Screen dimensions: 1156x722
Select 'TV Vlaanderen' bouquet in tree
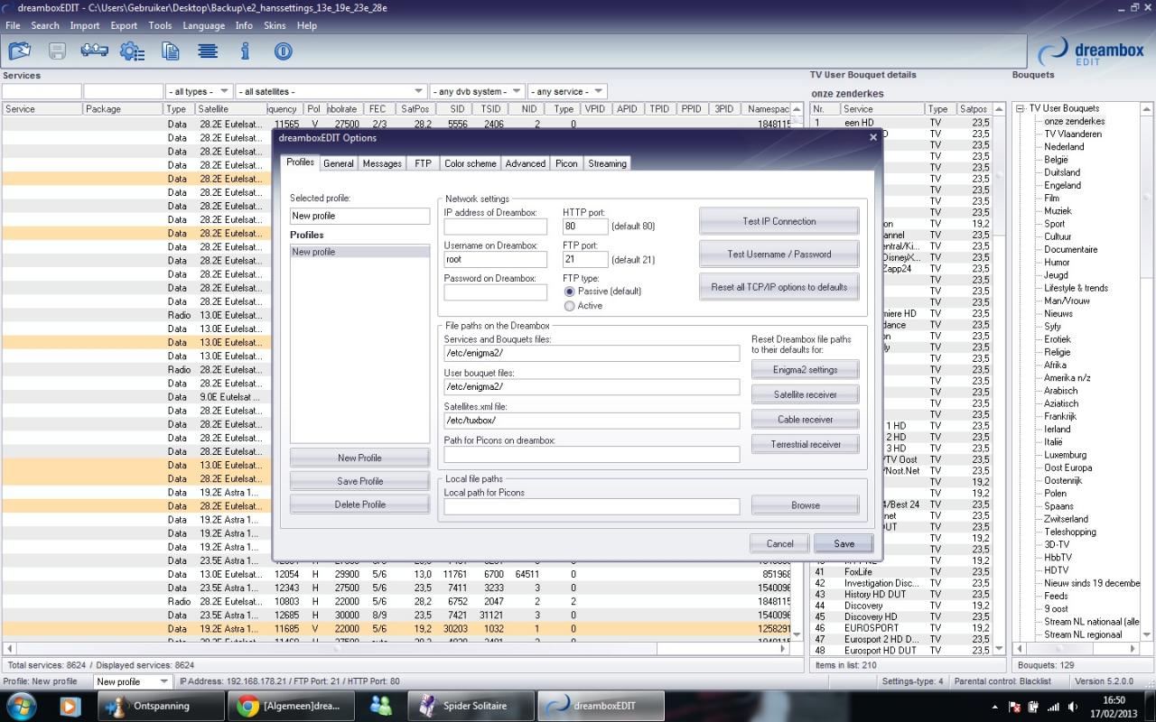click(1073, 134)
